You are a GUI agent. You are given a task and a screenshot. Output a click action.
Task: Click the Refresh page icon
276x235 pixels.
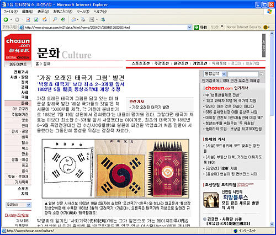(x=36, y=19)
